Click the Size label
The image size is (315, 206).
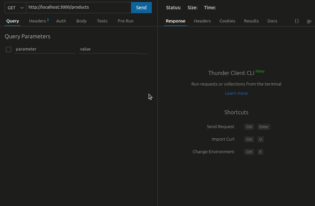(193, 8)
